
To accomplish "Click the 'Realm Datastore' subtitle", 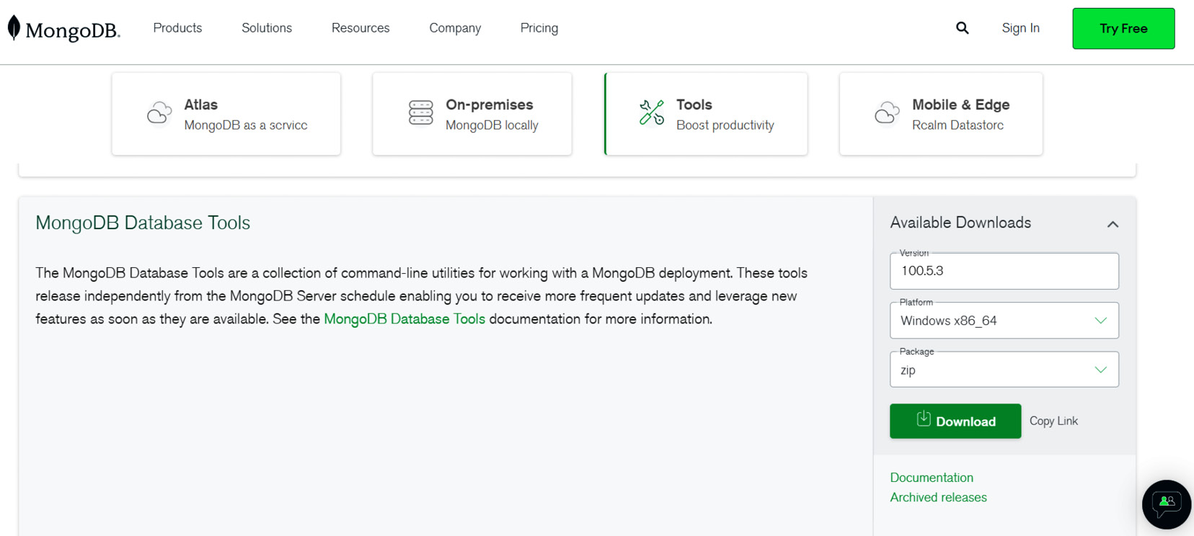I will 958,125.
